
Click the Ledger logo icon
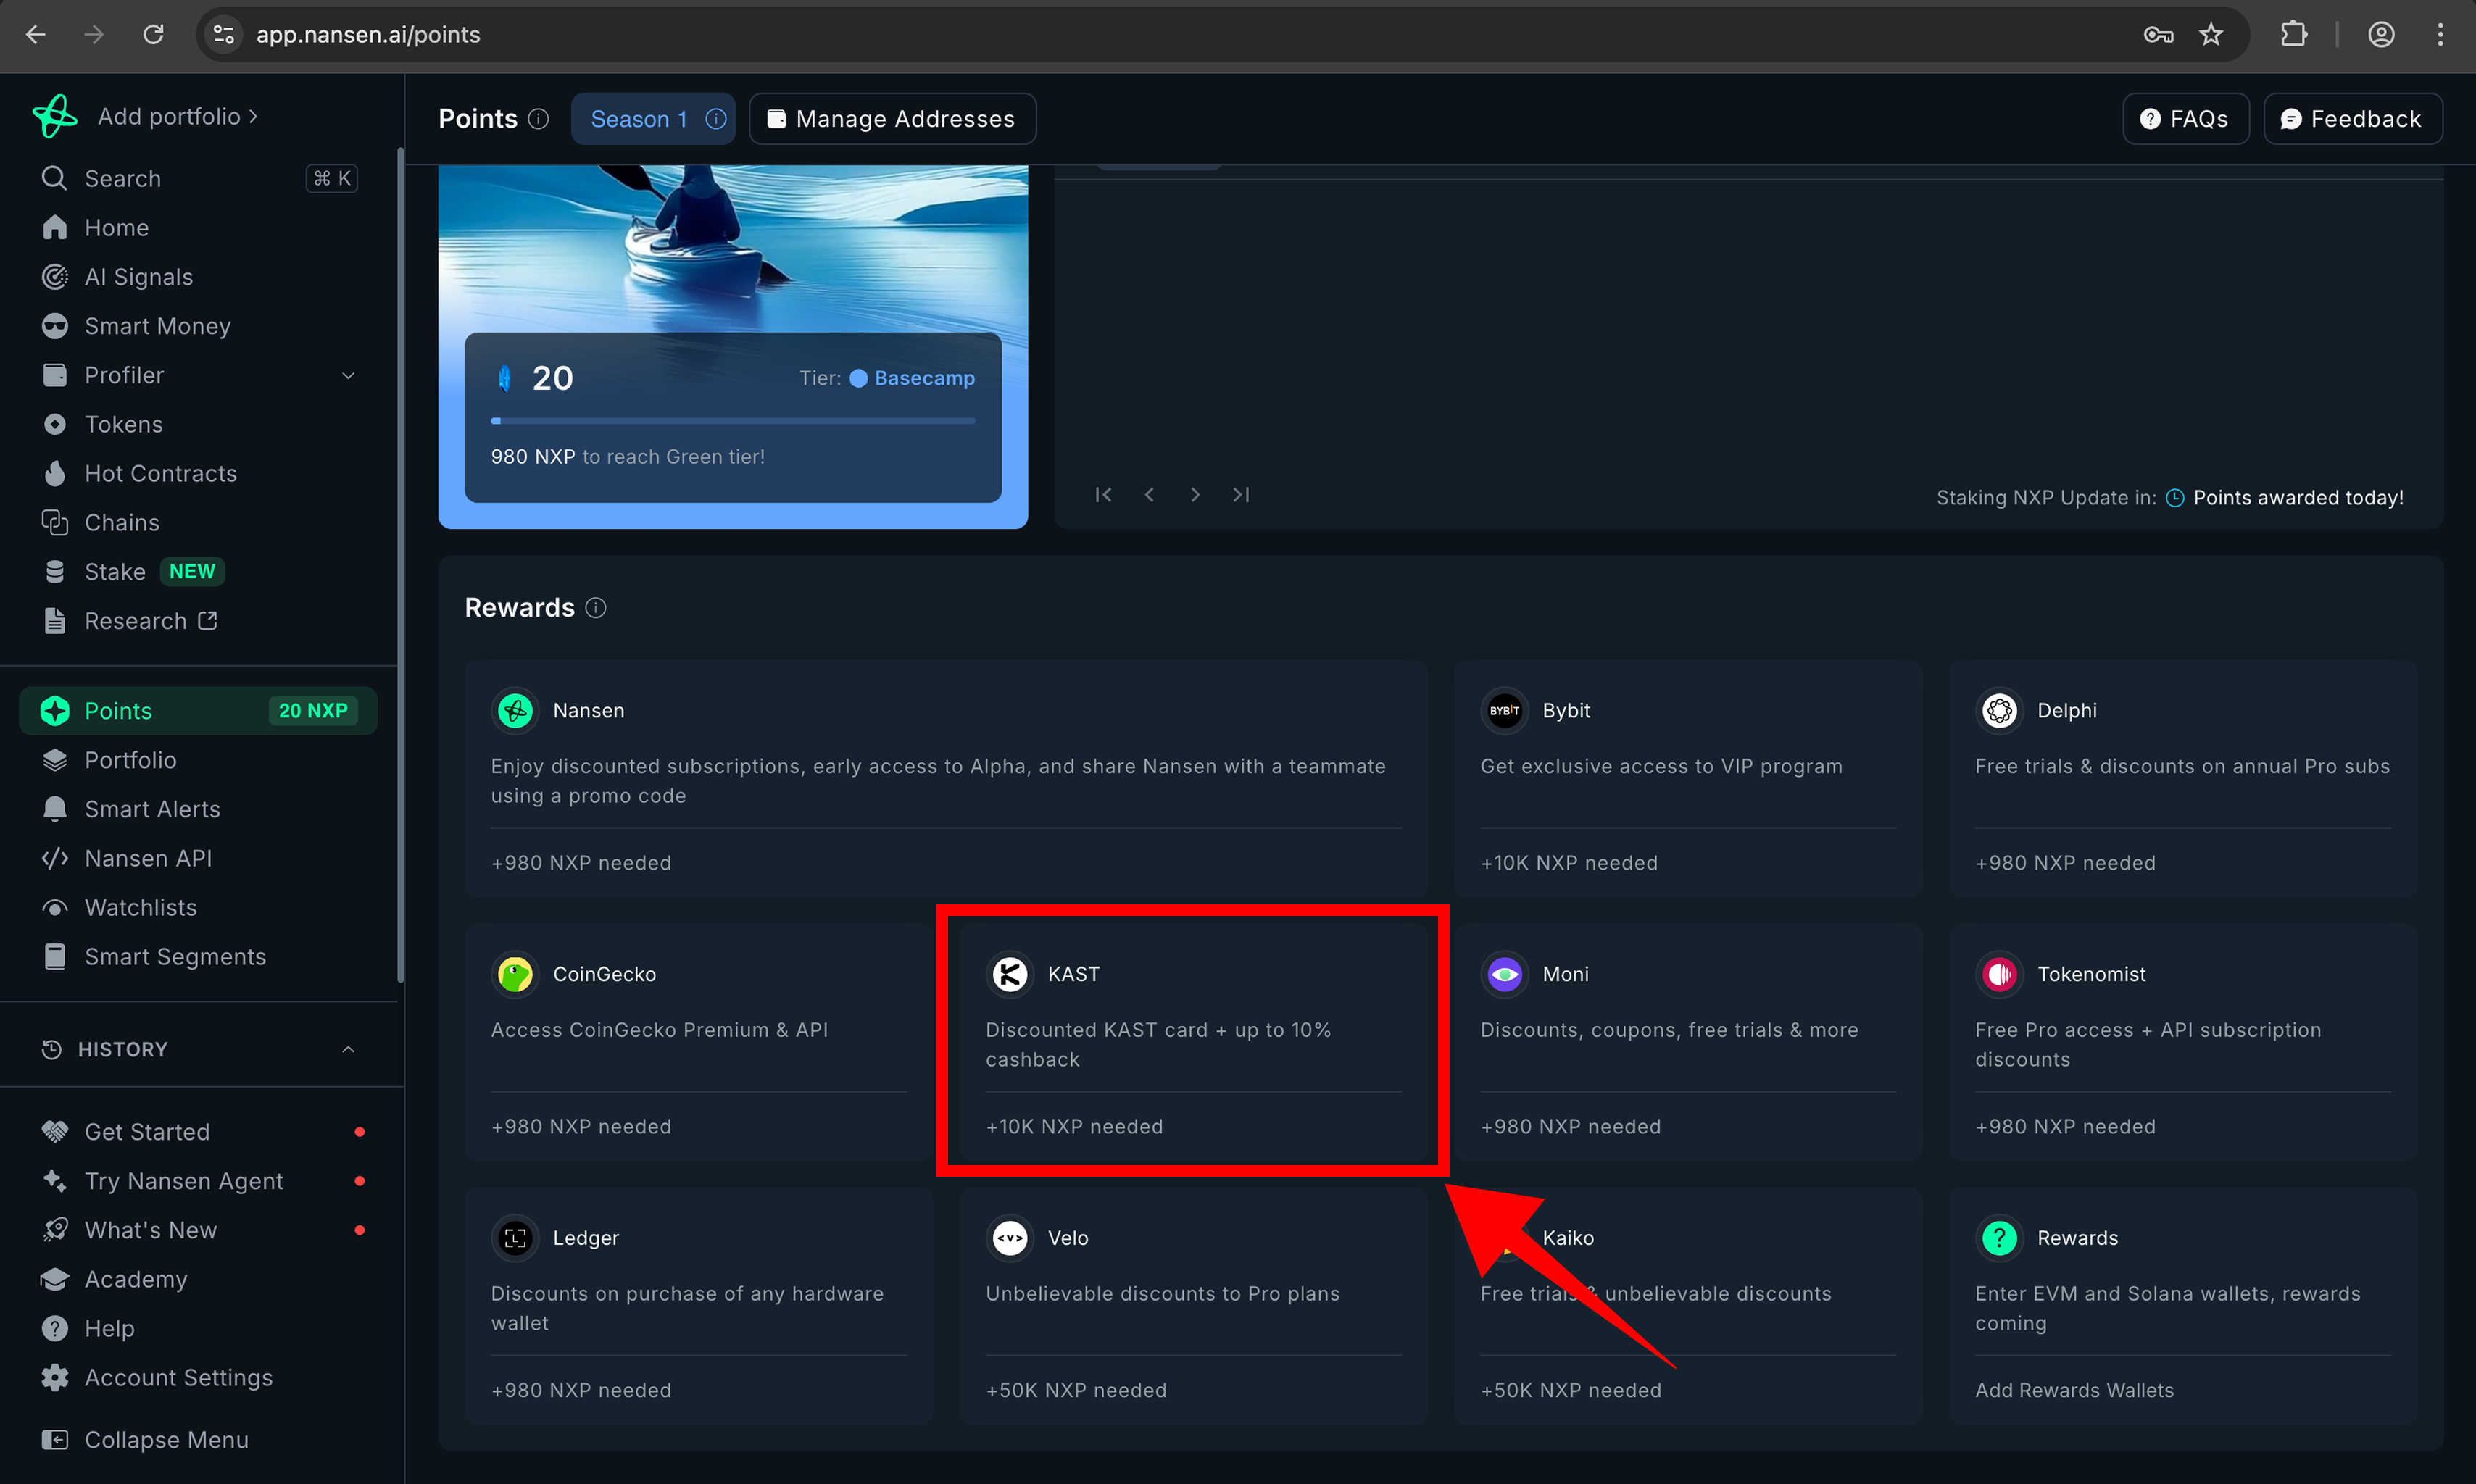515,1237
